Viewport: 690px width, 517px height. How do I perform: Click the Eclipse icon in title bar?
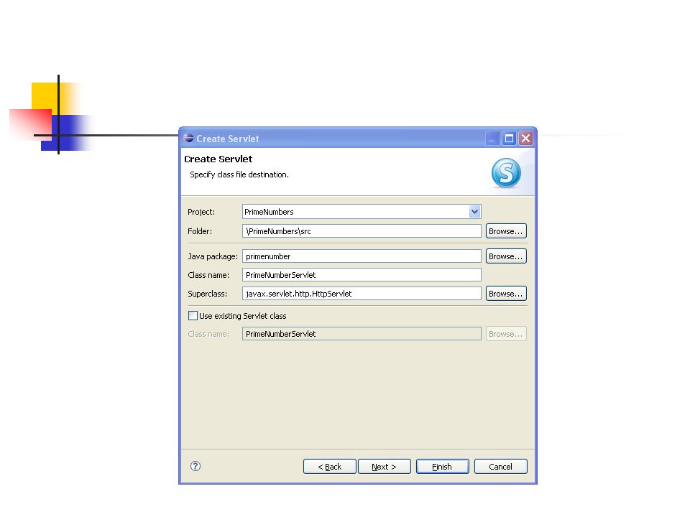point(189,138)
